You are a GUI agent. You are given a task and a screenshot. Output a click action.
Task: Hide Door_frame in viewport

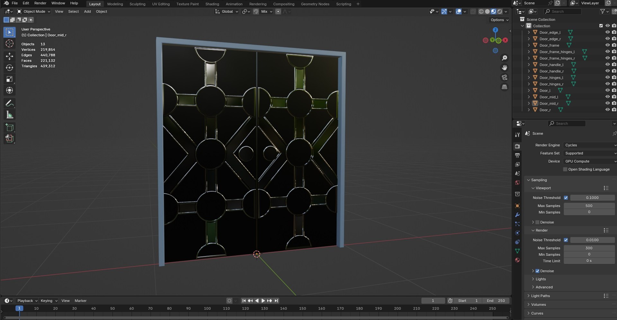point(607,45)
